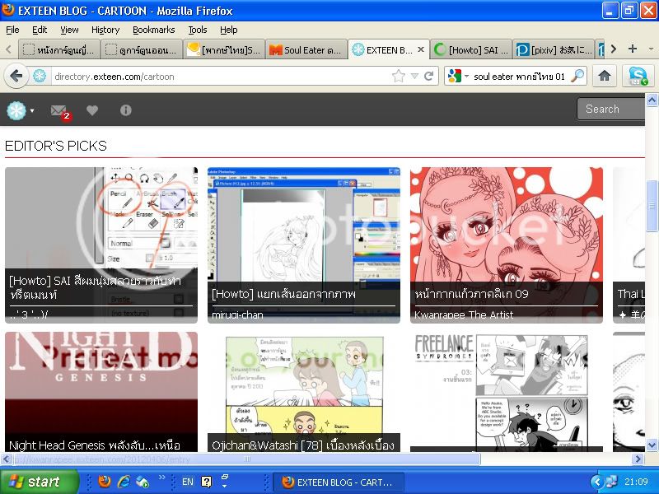This screenshot has height=494, width=659.
Task: Open the [Howto] SAI article title link
Action: pyautogui.click(x=96, y=287)
